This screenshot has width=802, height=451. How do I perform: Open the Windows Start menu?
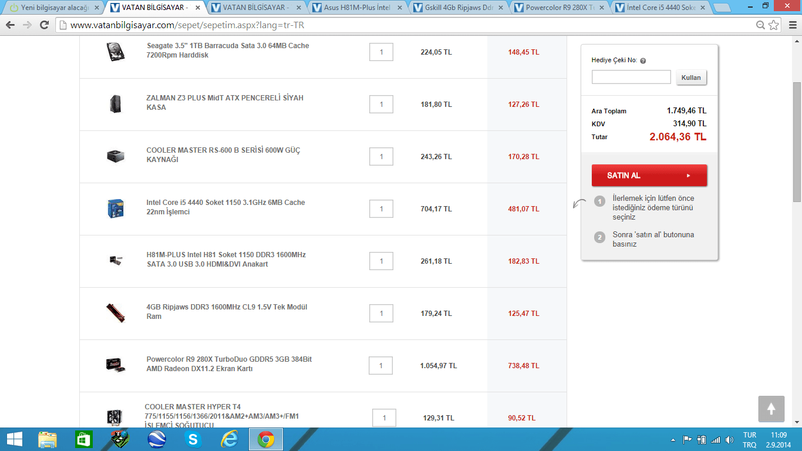tap(15, 439)
